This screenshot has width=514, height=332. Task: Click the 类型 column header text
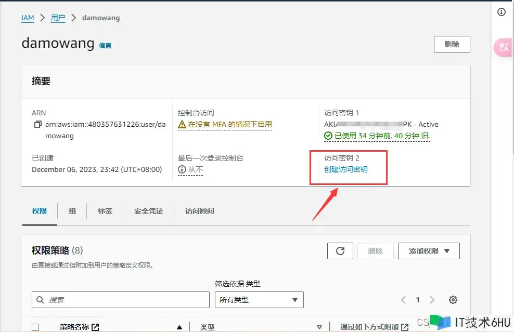point(208,327)
